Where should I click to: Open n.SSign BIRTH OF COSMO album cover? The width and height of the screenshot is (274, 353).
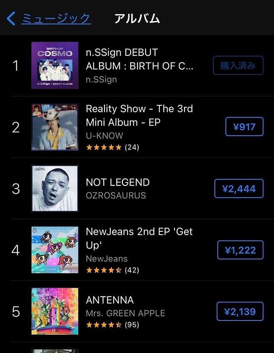pyautogui.click(x=55, y=65)
